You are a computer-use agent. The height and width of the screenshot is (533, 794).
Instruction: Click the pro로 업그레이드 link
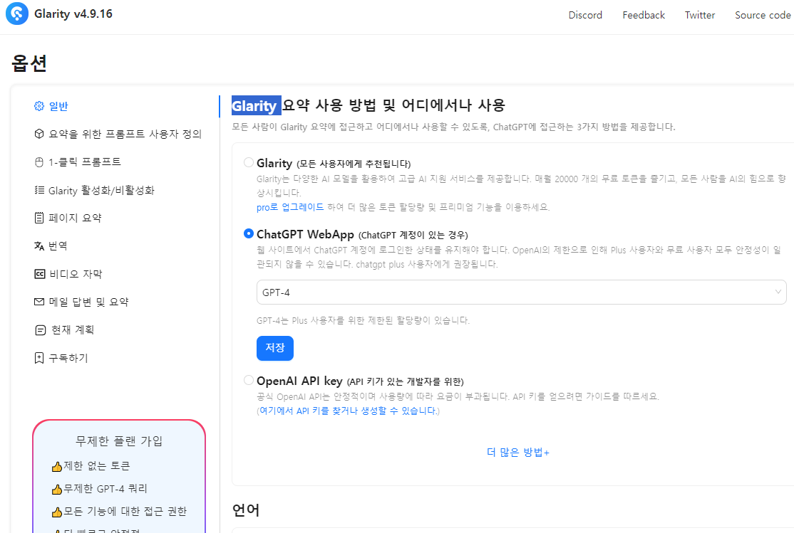pyautogui.click(x=290, y=207)
